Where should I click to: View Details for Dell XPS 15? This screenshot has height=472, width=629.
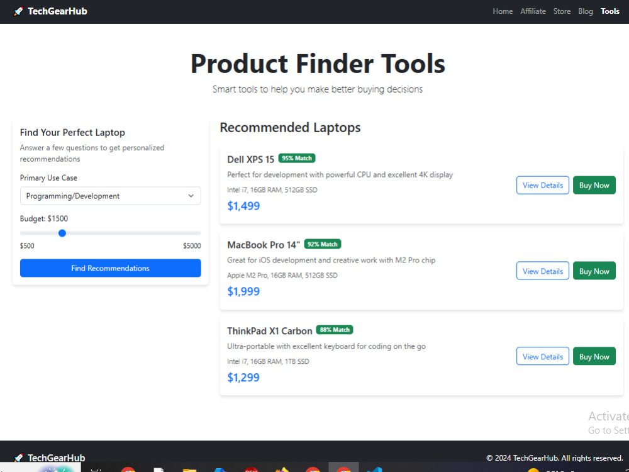(x=542, y=185)
